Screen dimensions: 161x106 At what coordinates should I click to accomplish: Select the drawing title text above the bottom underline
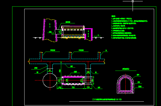click(107, 99)
